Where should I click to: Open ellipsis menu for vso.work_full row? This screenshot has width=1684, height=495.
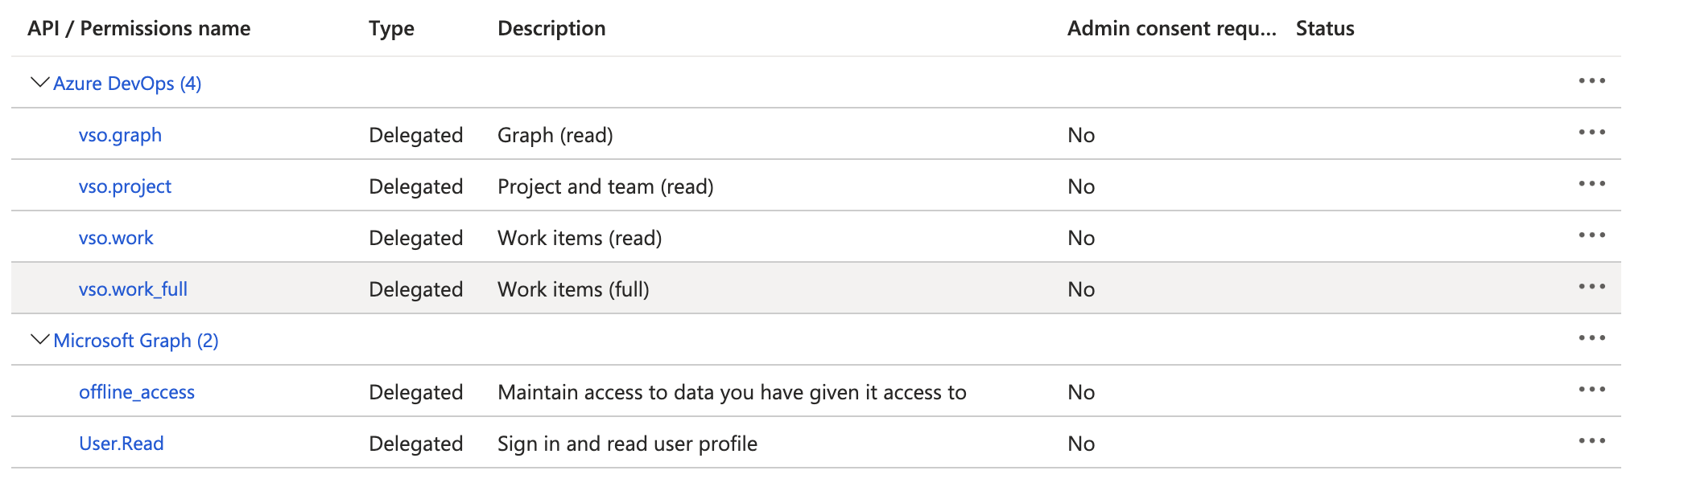pos(1591,287)
